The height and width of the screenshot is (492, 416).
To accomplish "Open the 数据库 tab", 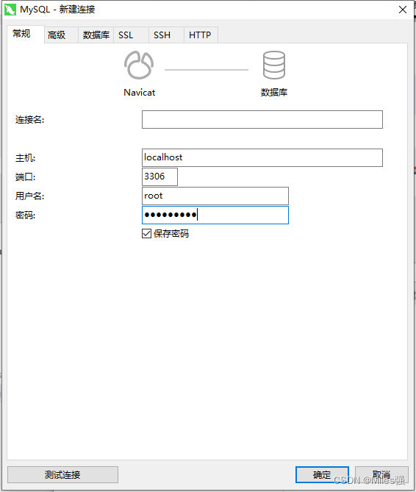I will click(96, 35).
